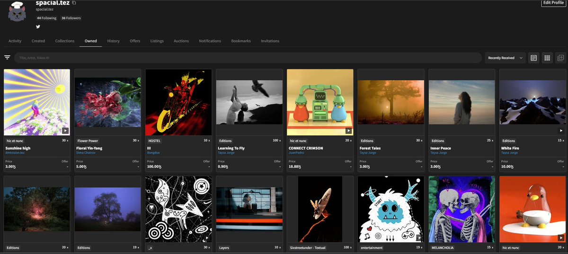Open the Learning To Fly thumbnail
Image resolution: width=568 pixels, height=254 pixels.
tap(249, 102)
